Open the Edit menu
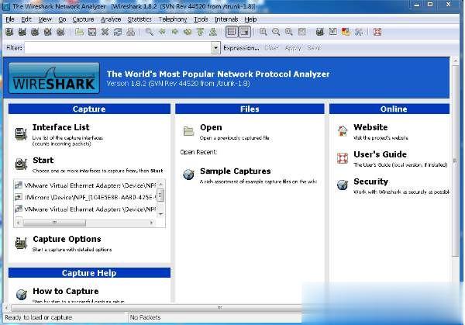 26,19
